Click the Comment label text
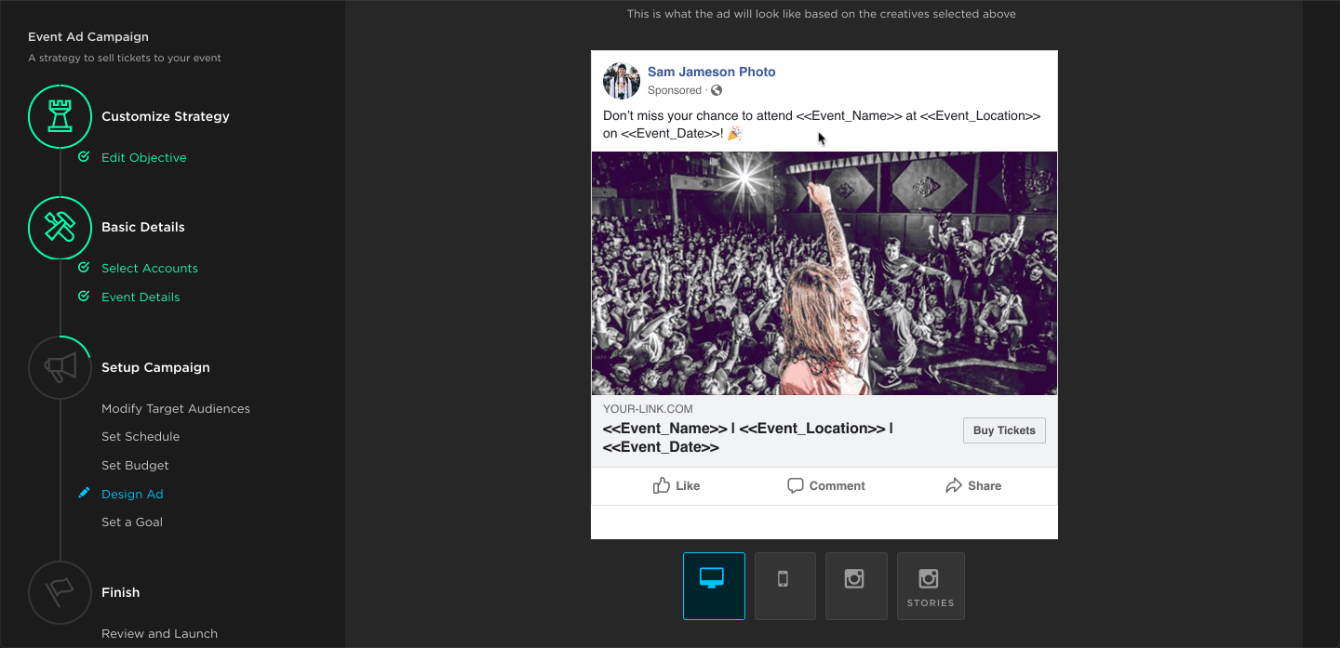This screenshot has height=648, width=1340. [x=837, y=485]
